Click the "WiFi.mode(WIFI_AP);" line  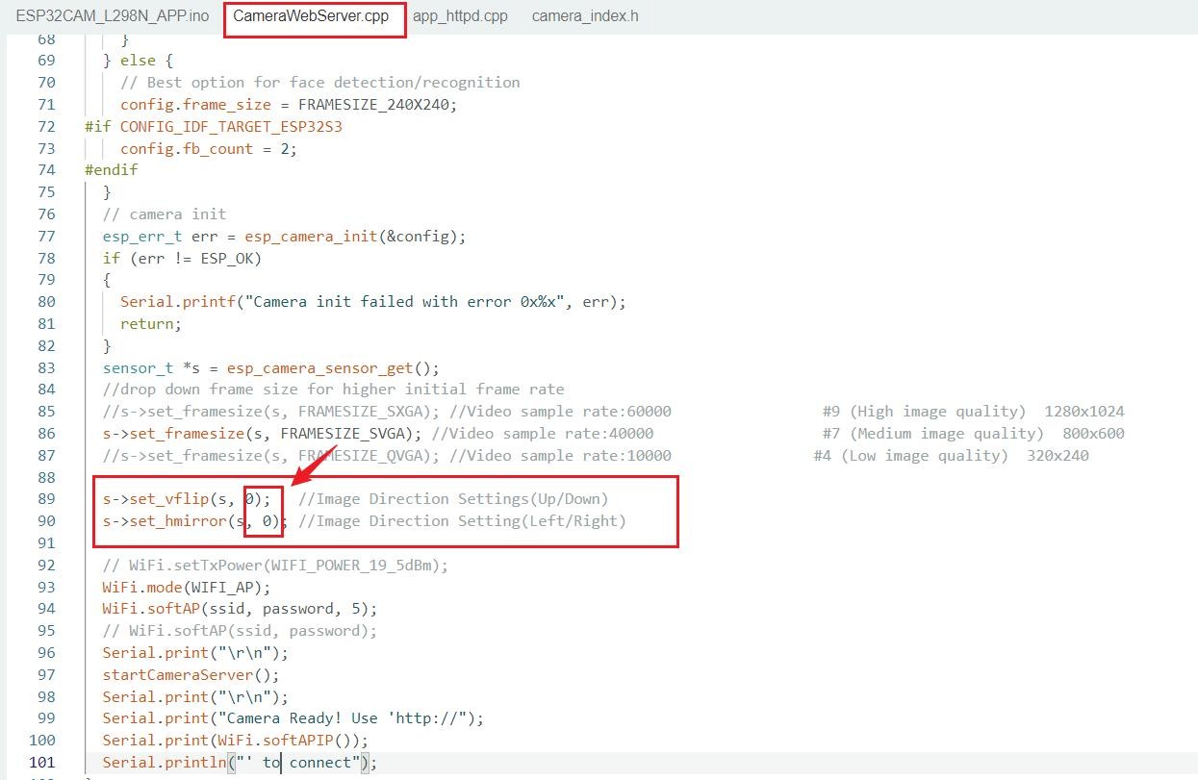[187, 588]
